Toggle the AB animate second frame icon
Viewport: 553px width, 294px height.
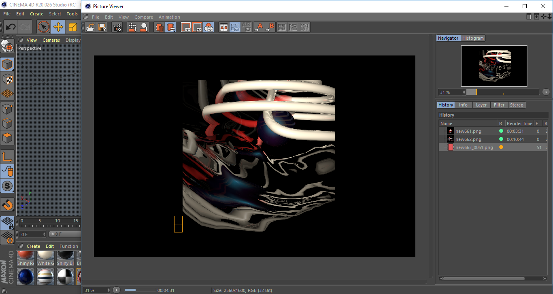tap(246, 27)
